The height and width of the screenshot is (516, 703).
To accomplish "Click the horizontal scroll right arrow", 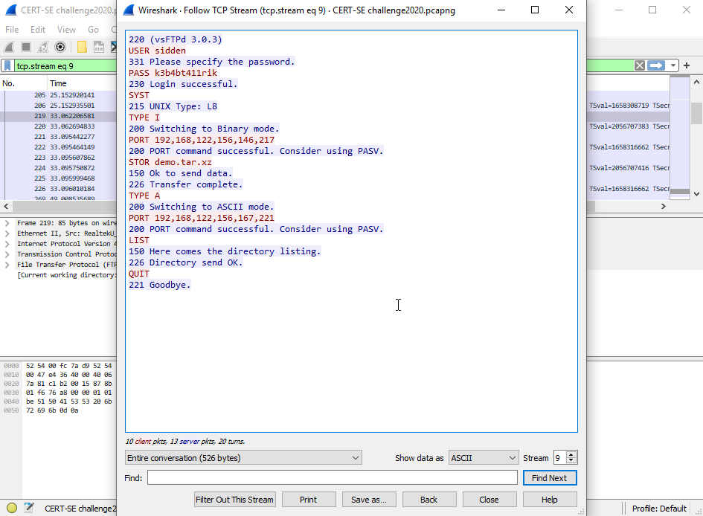I will (664, 206).
